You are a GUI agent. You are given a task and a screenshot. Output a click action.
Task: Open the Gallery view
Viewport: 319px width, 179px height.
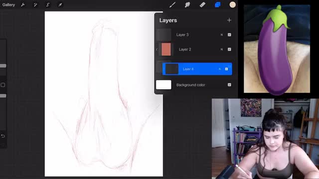click(x=8, y=4)
